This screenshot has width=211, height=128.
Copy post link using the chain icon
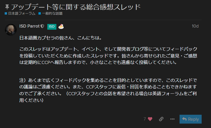point(161,119)
